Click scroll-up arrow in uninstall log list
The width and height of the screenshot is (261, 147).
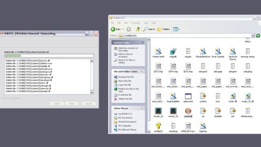click(92, 61)
